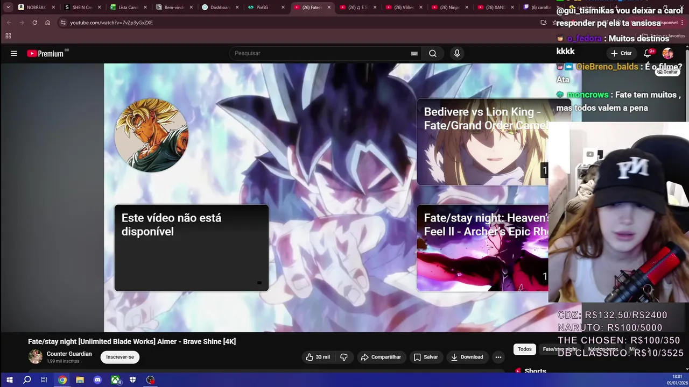Click the install app icon in address bar
This screenshot has height=387, width=689.
tap(543, 23)
